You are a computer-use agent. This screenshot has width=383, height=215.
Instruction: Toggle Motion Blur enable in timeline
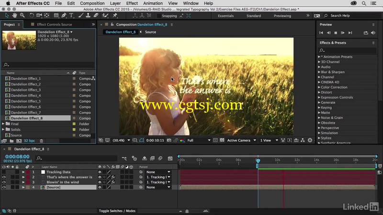click(160, 159)
